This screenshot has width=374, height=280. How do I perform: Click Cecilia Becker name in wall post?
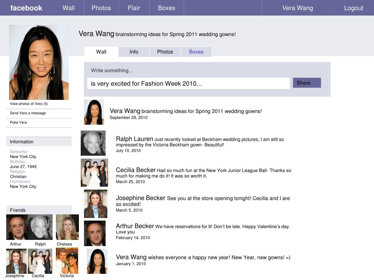[136, 170]
